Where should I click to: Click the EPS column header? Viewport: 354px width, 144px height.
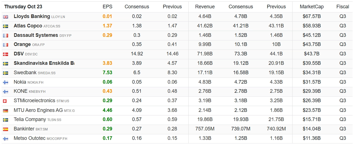[x=107, y=7]
